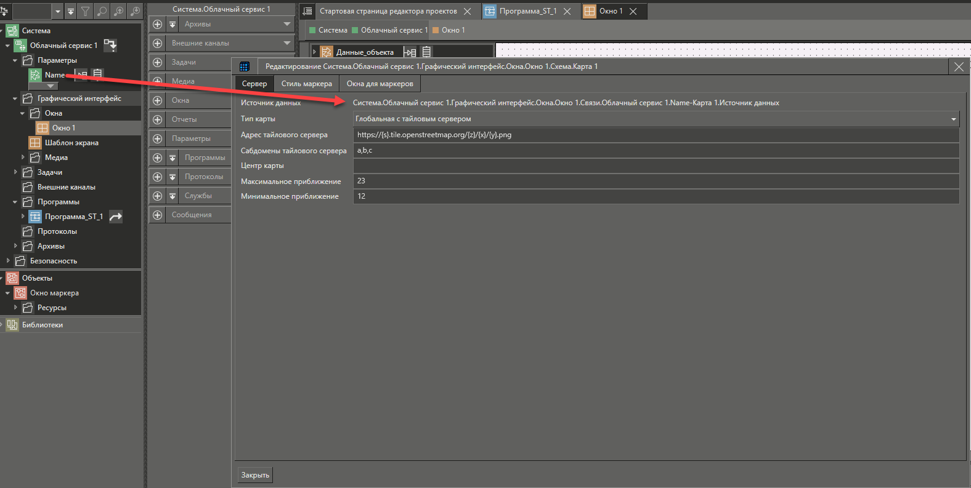Click the search-down (find next) icon
This screenshot has width=971, height=488.
pos(134,11)
